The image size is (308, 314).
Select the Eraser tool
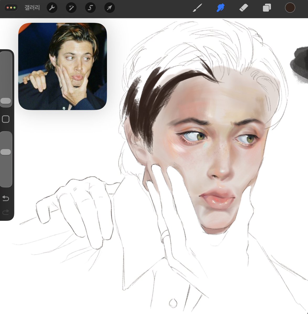244,8
